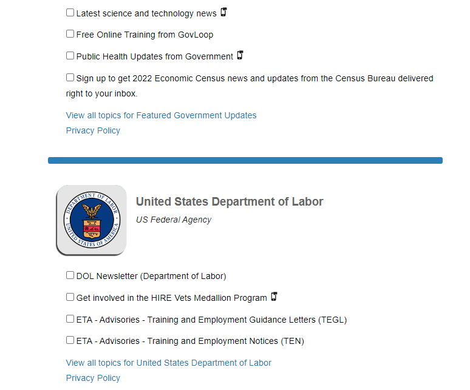Select the 2022 Economic Census news checkbox

[70, 78]
